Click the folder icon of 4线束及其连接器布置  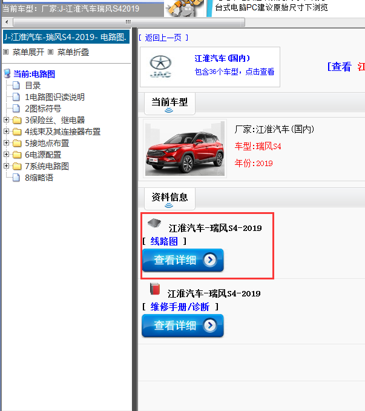(x=17, y=132)
